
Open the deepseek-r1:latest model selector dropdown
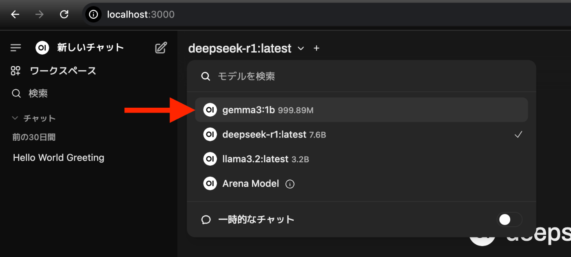coord(246,49)
